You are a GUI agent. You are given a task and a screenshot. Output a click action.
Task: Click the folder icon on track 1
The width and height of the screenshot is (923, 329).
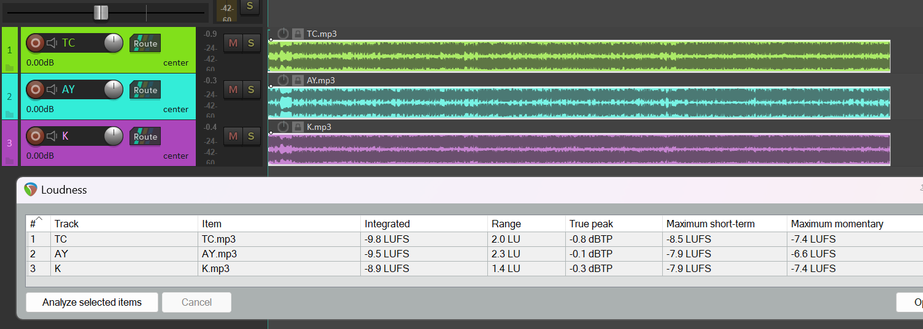point(9,67)
